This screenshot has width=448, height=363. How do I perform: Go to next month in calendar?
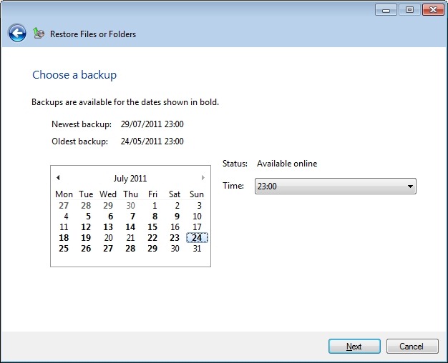pyautogui.click(x=203, y=178)
